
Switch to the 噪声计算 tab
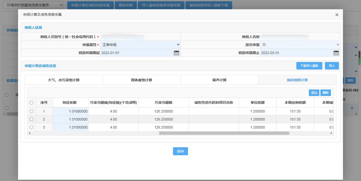[x=219, y=80]
